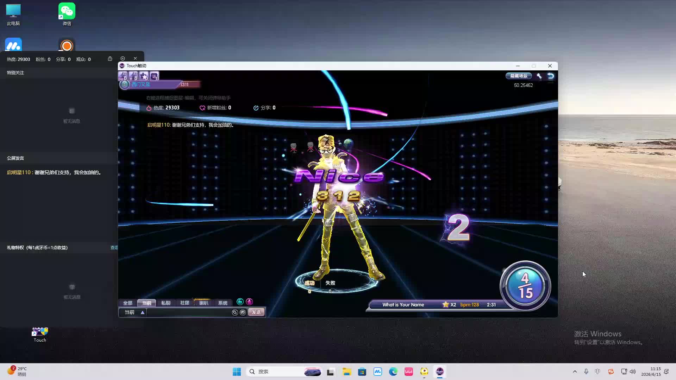This screenshot has height=380, width=676.
Task: Click the money x2 boost icon
Action: click(133, 76)
